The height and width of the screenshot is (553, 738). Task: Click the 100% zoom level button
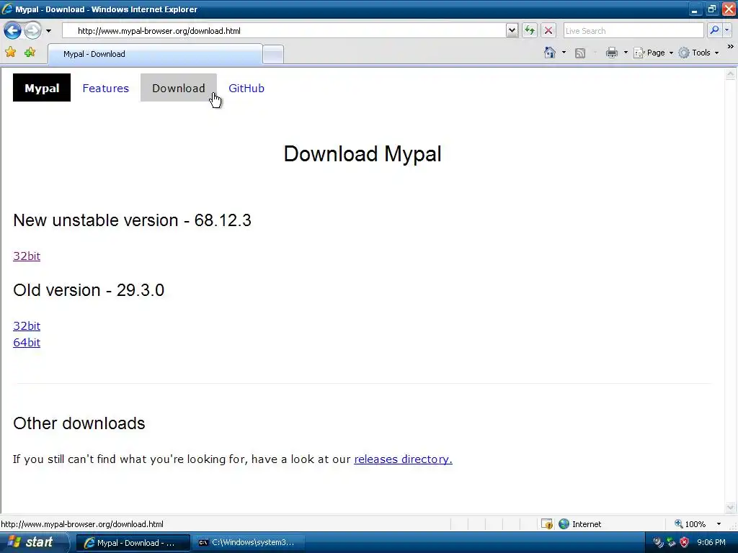(690, 524)
